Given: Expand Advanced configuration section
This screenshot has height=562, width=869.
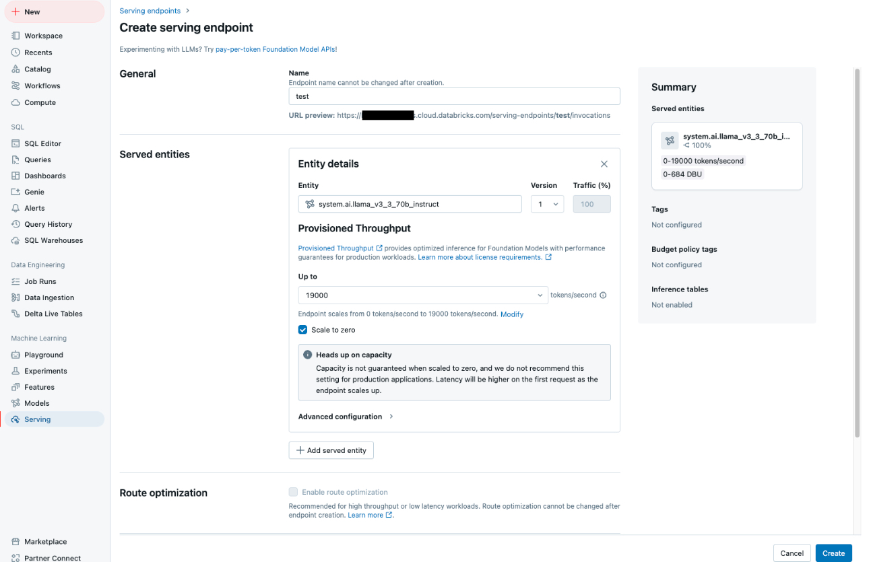Looking at the screenshot, I should coord(346,417).
